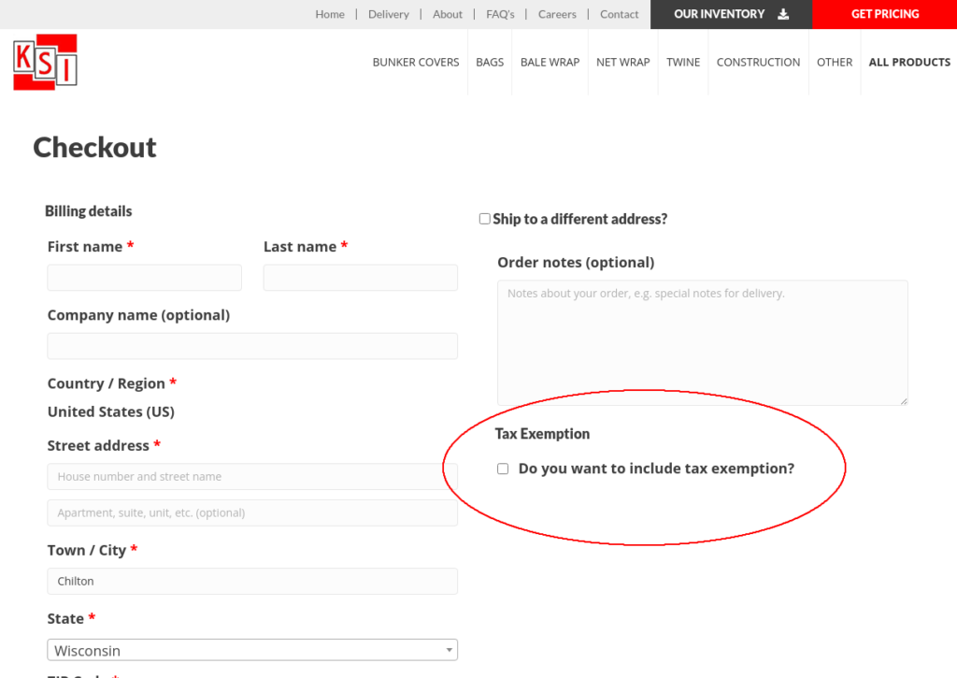Select Net Wrap in navigation
This screenshot has width=957, height=678.
click(622, 62)
